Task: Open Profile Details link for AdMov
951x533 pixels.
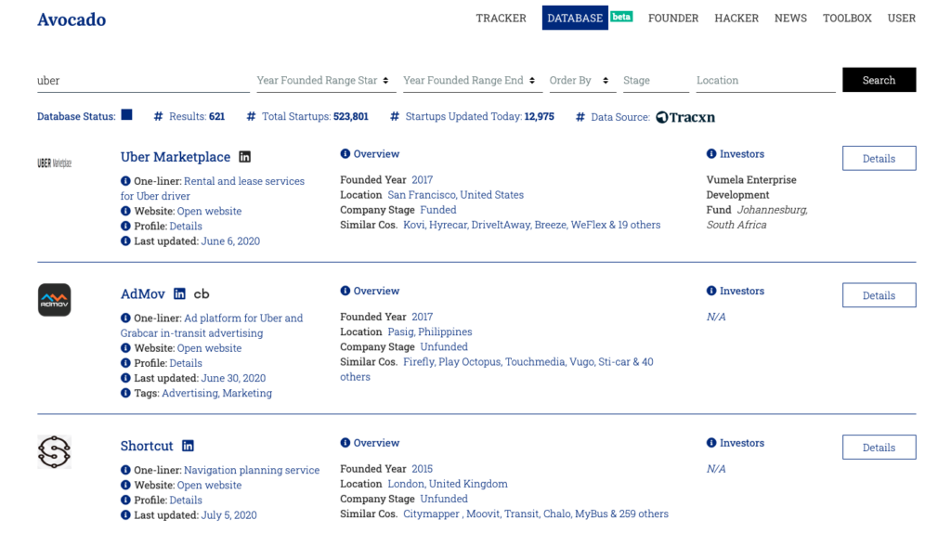Action: [186, 363]
